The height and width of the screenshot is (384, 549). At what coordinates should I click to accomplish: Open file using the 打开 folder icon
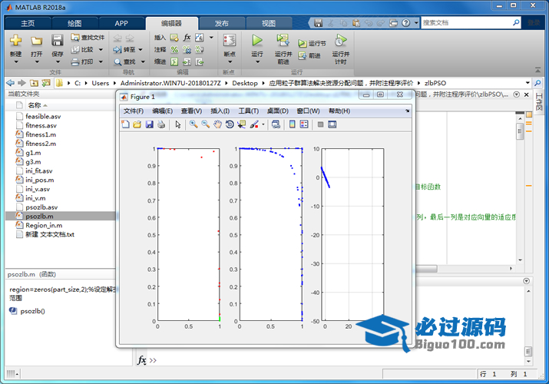click(36, 41)
